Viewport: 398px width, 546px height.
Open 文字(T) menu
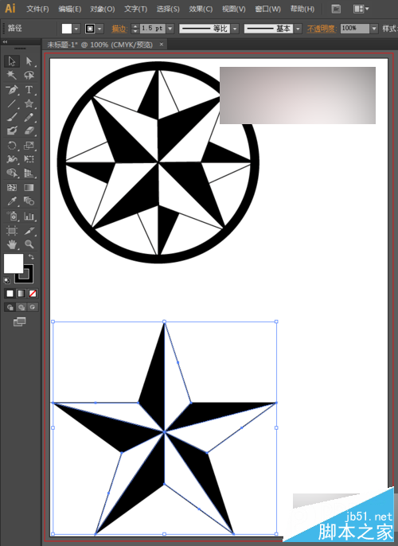135,9
